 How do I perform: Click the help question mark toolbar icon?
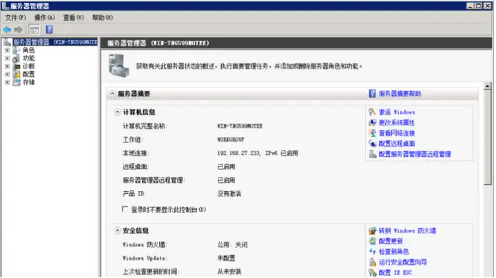point(49,30)
